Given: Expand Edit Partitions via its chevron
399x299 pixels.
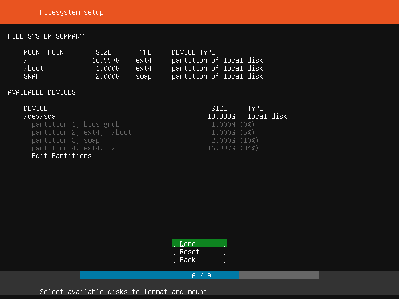Looking at the screenshot, I should pos(189,156).
